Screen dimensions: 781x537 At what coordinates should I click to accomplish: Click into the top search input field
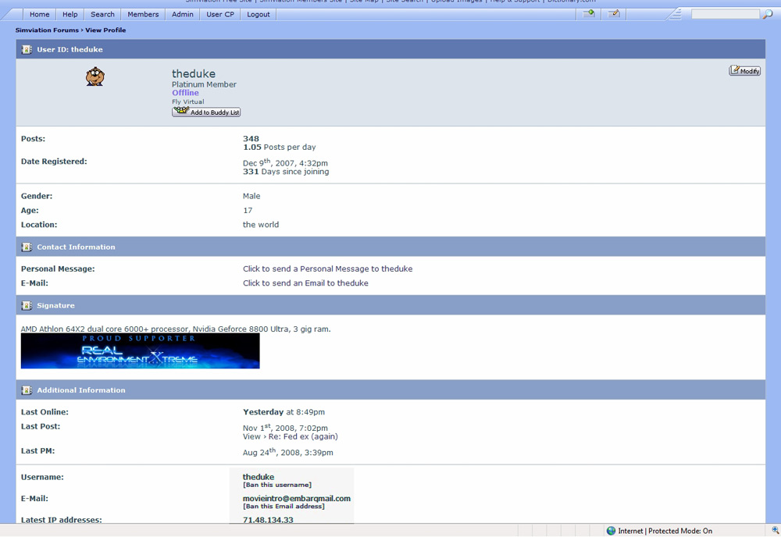(725, 14)
